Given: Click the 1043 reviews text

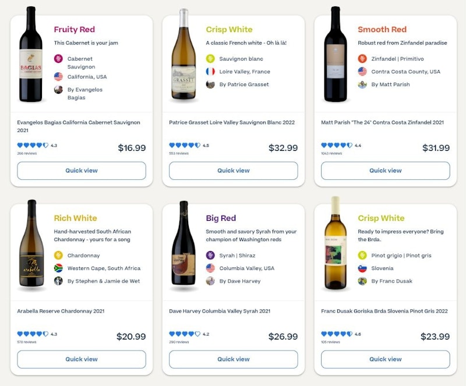Looking at the screenshot, I should point(331,154).
